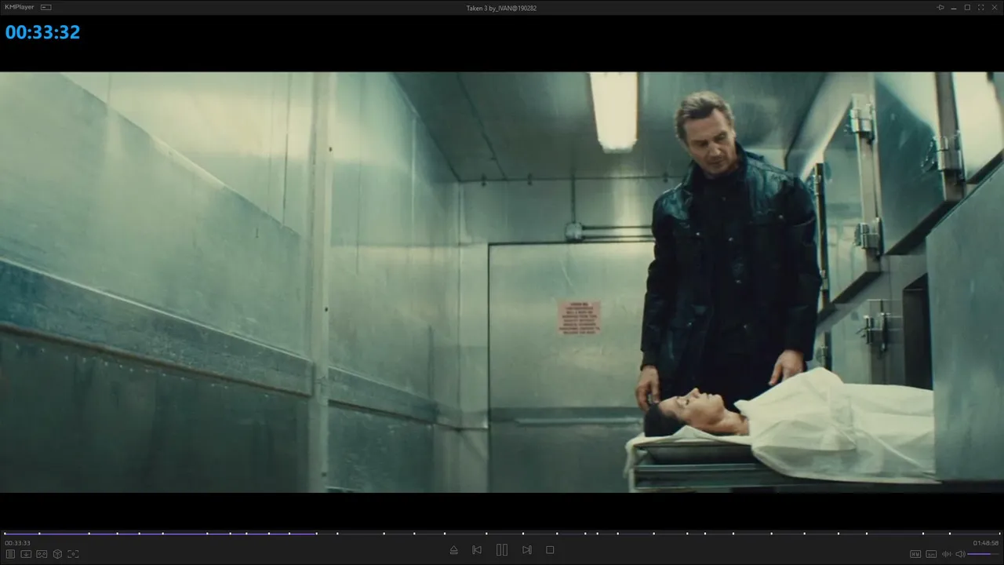Switch to fullscreen from the title bar

tap(980, 7)
